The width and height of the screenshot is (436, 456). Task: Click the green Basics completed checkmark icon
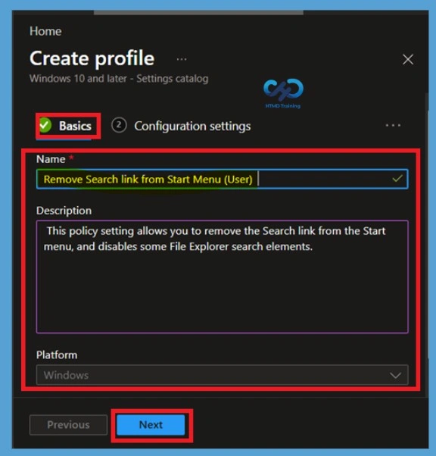(45, 126)
